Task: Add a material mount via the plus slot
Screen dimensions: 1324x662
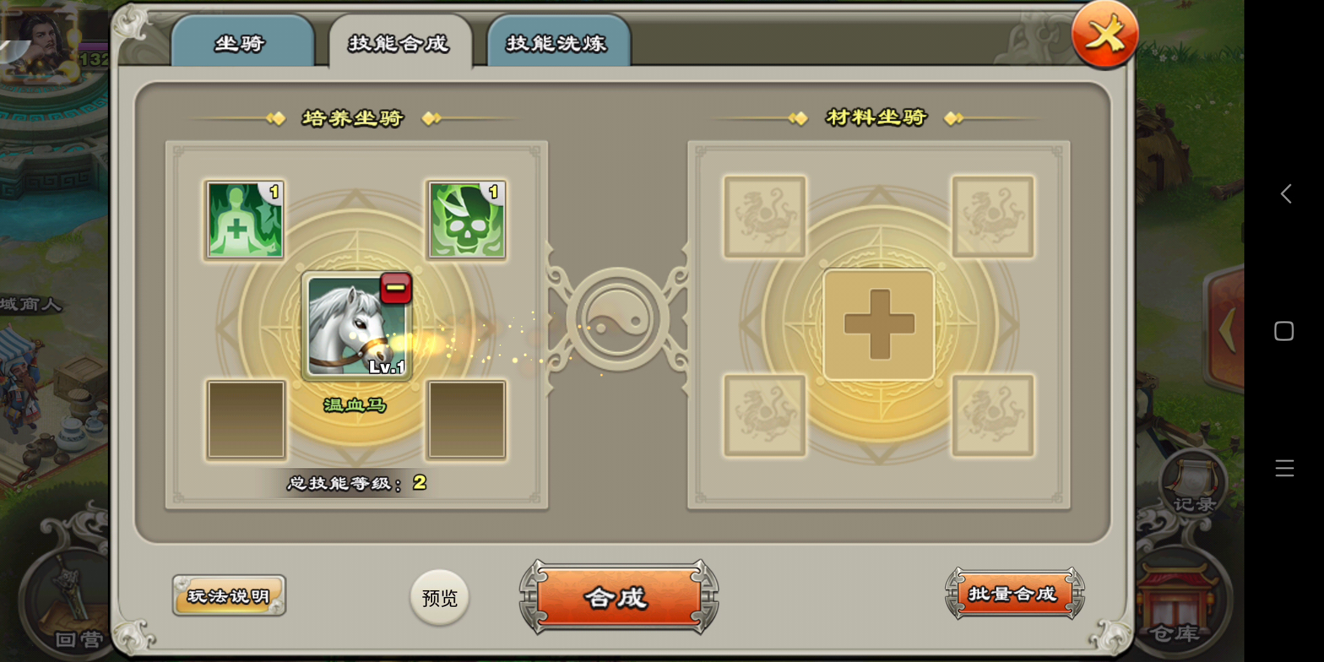Action: 879,325
